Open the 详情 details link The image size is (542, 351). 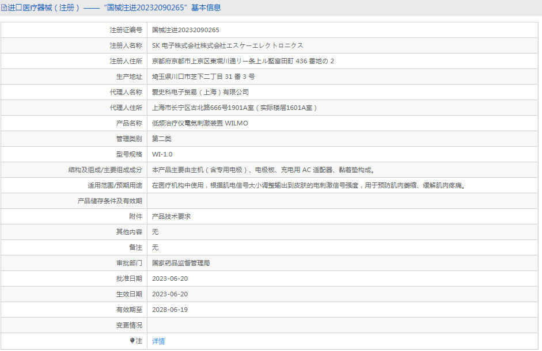[158, 341]
